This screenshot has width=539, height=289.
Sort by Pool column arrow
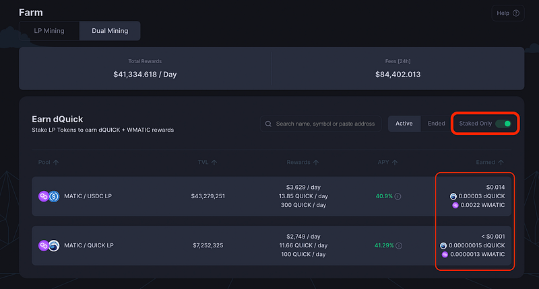[56, 162]
